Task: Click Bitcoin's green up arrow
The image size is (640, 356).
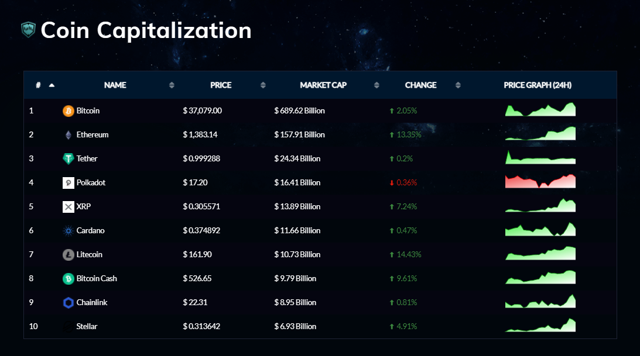Action: (392, 111)
